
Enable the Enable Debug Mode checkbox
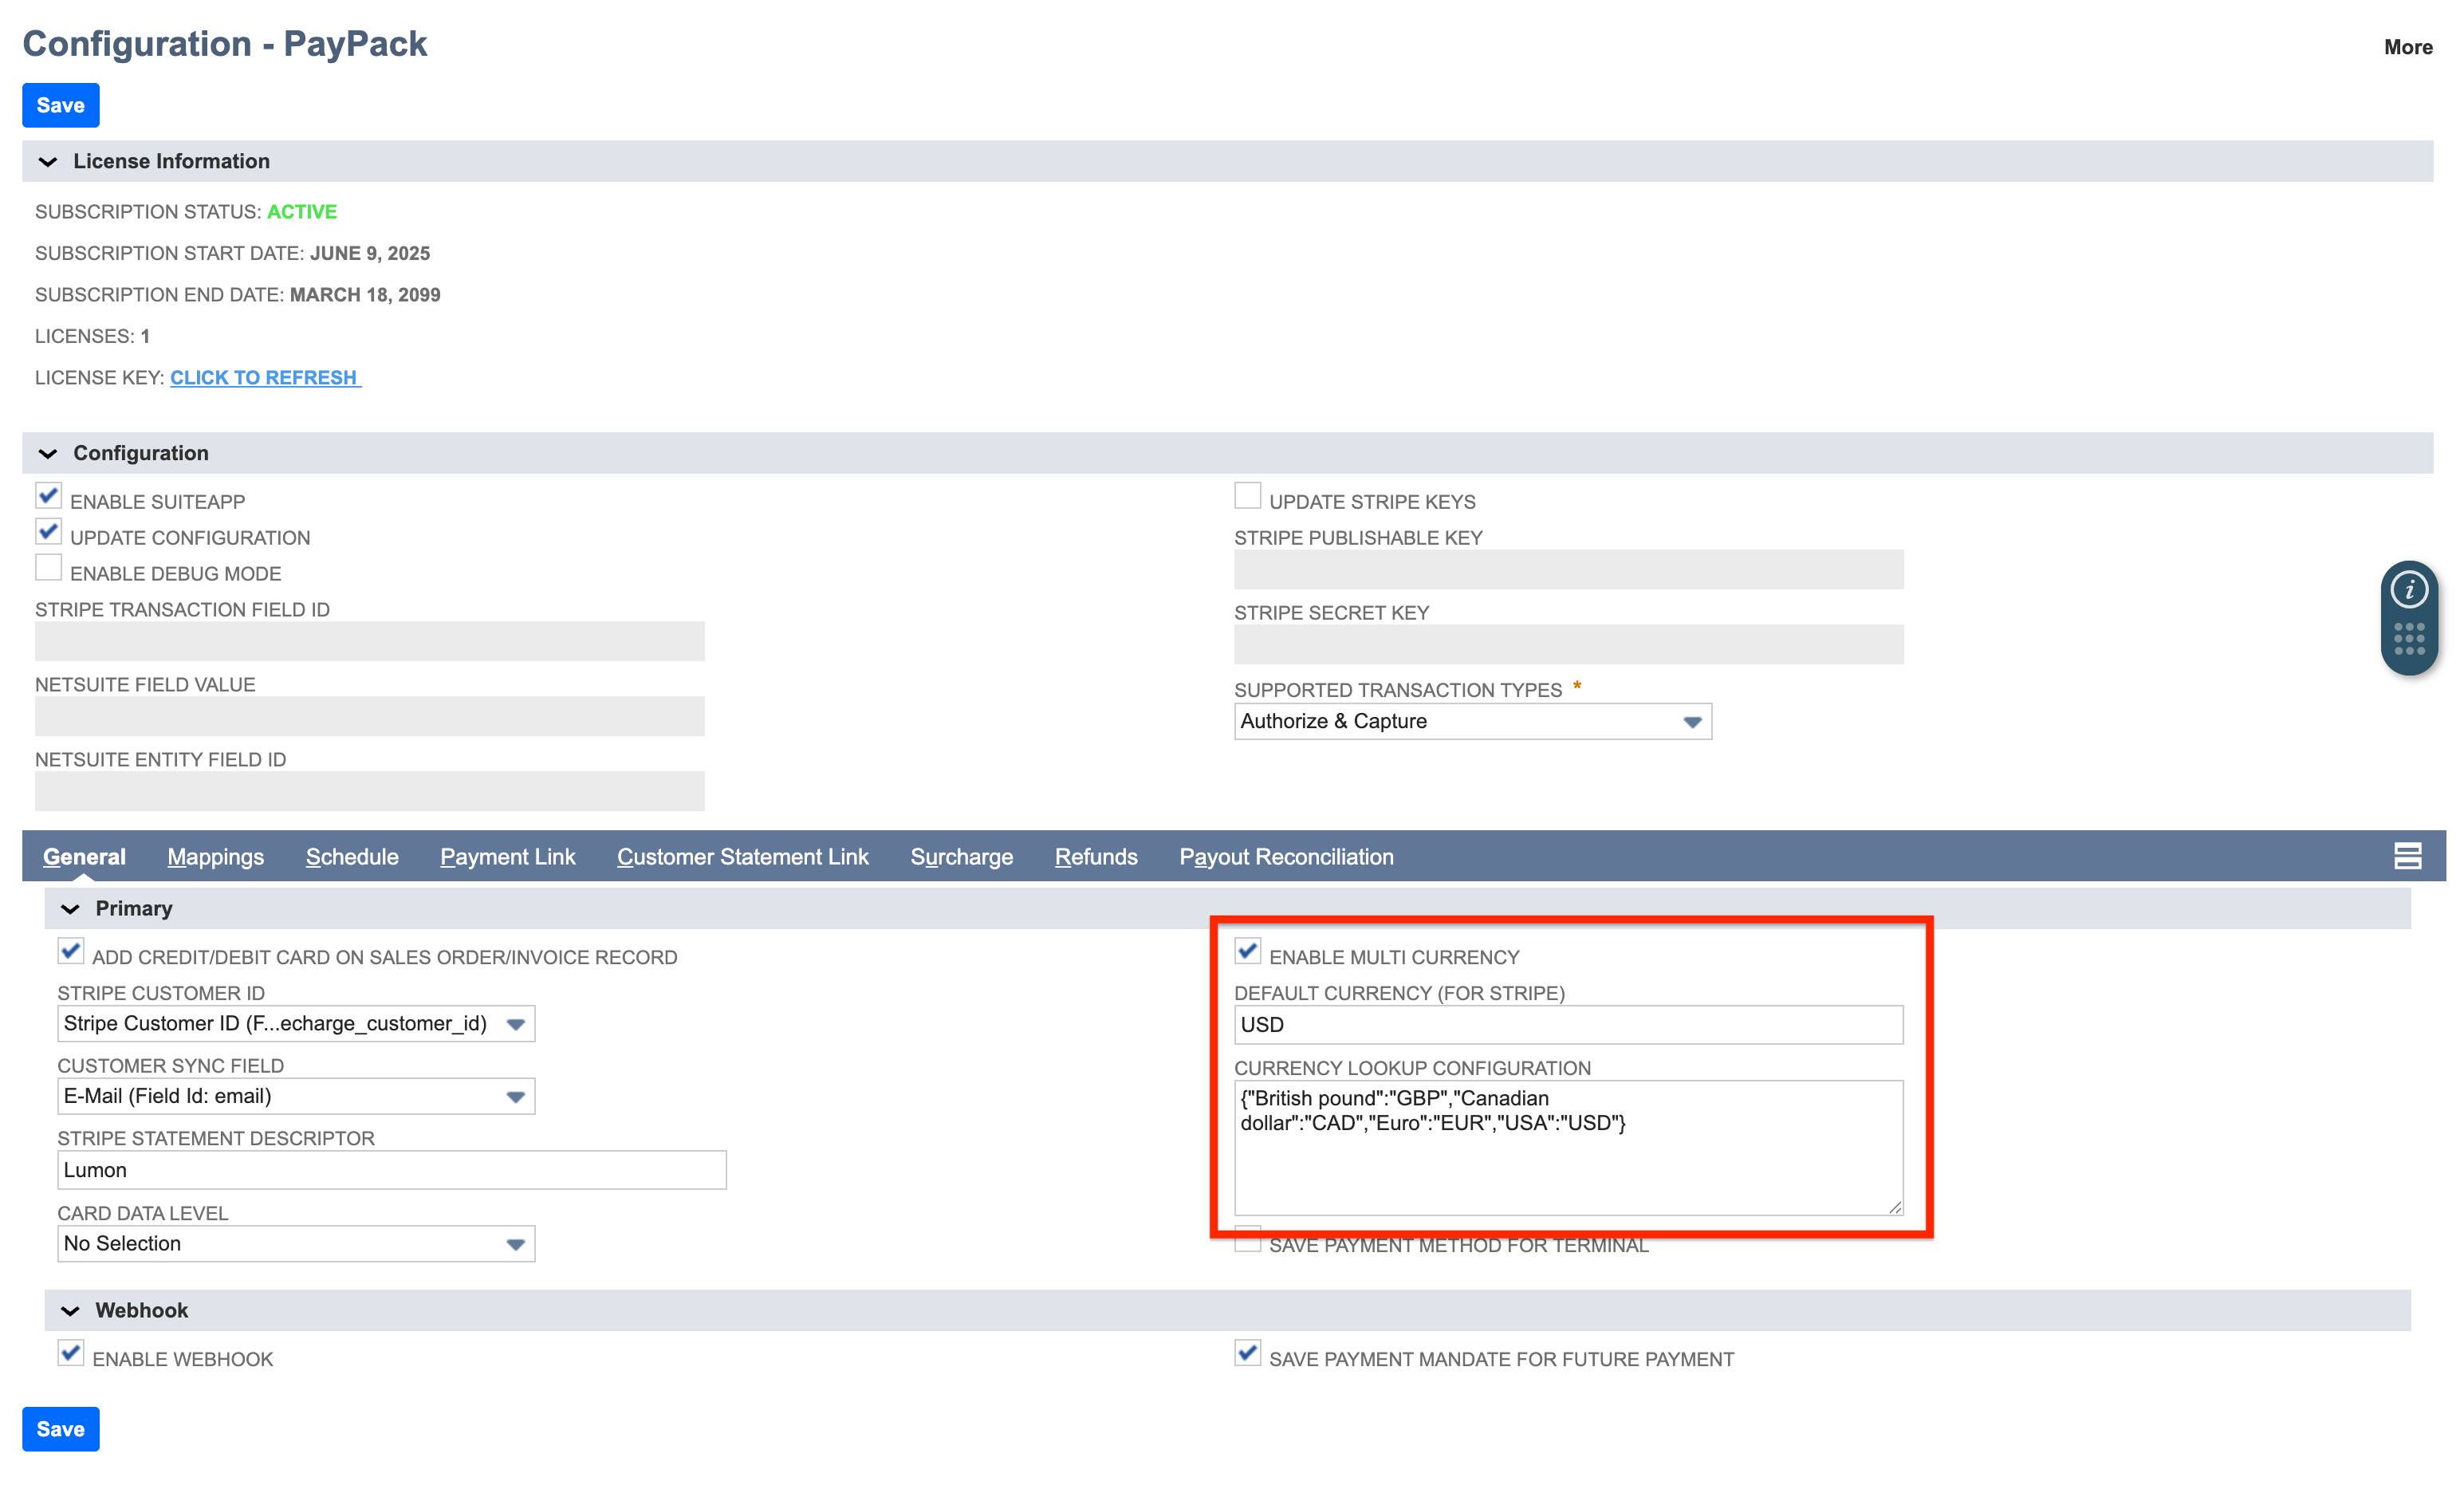pos(48,568)
